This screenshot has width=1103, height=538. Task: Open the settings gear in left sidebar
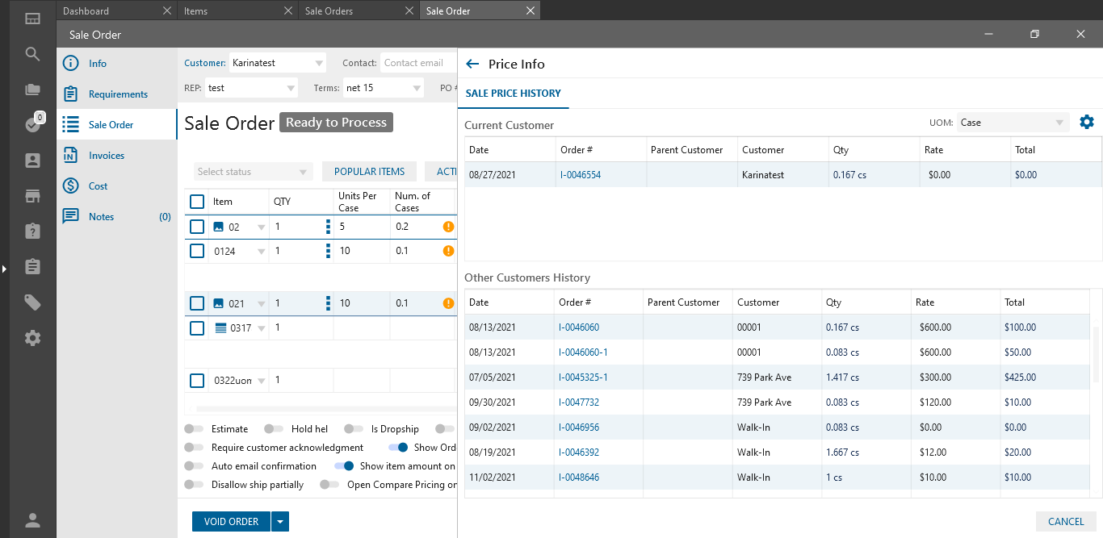point(32,338)
